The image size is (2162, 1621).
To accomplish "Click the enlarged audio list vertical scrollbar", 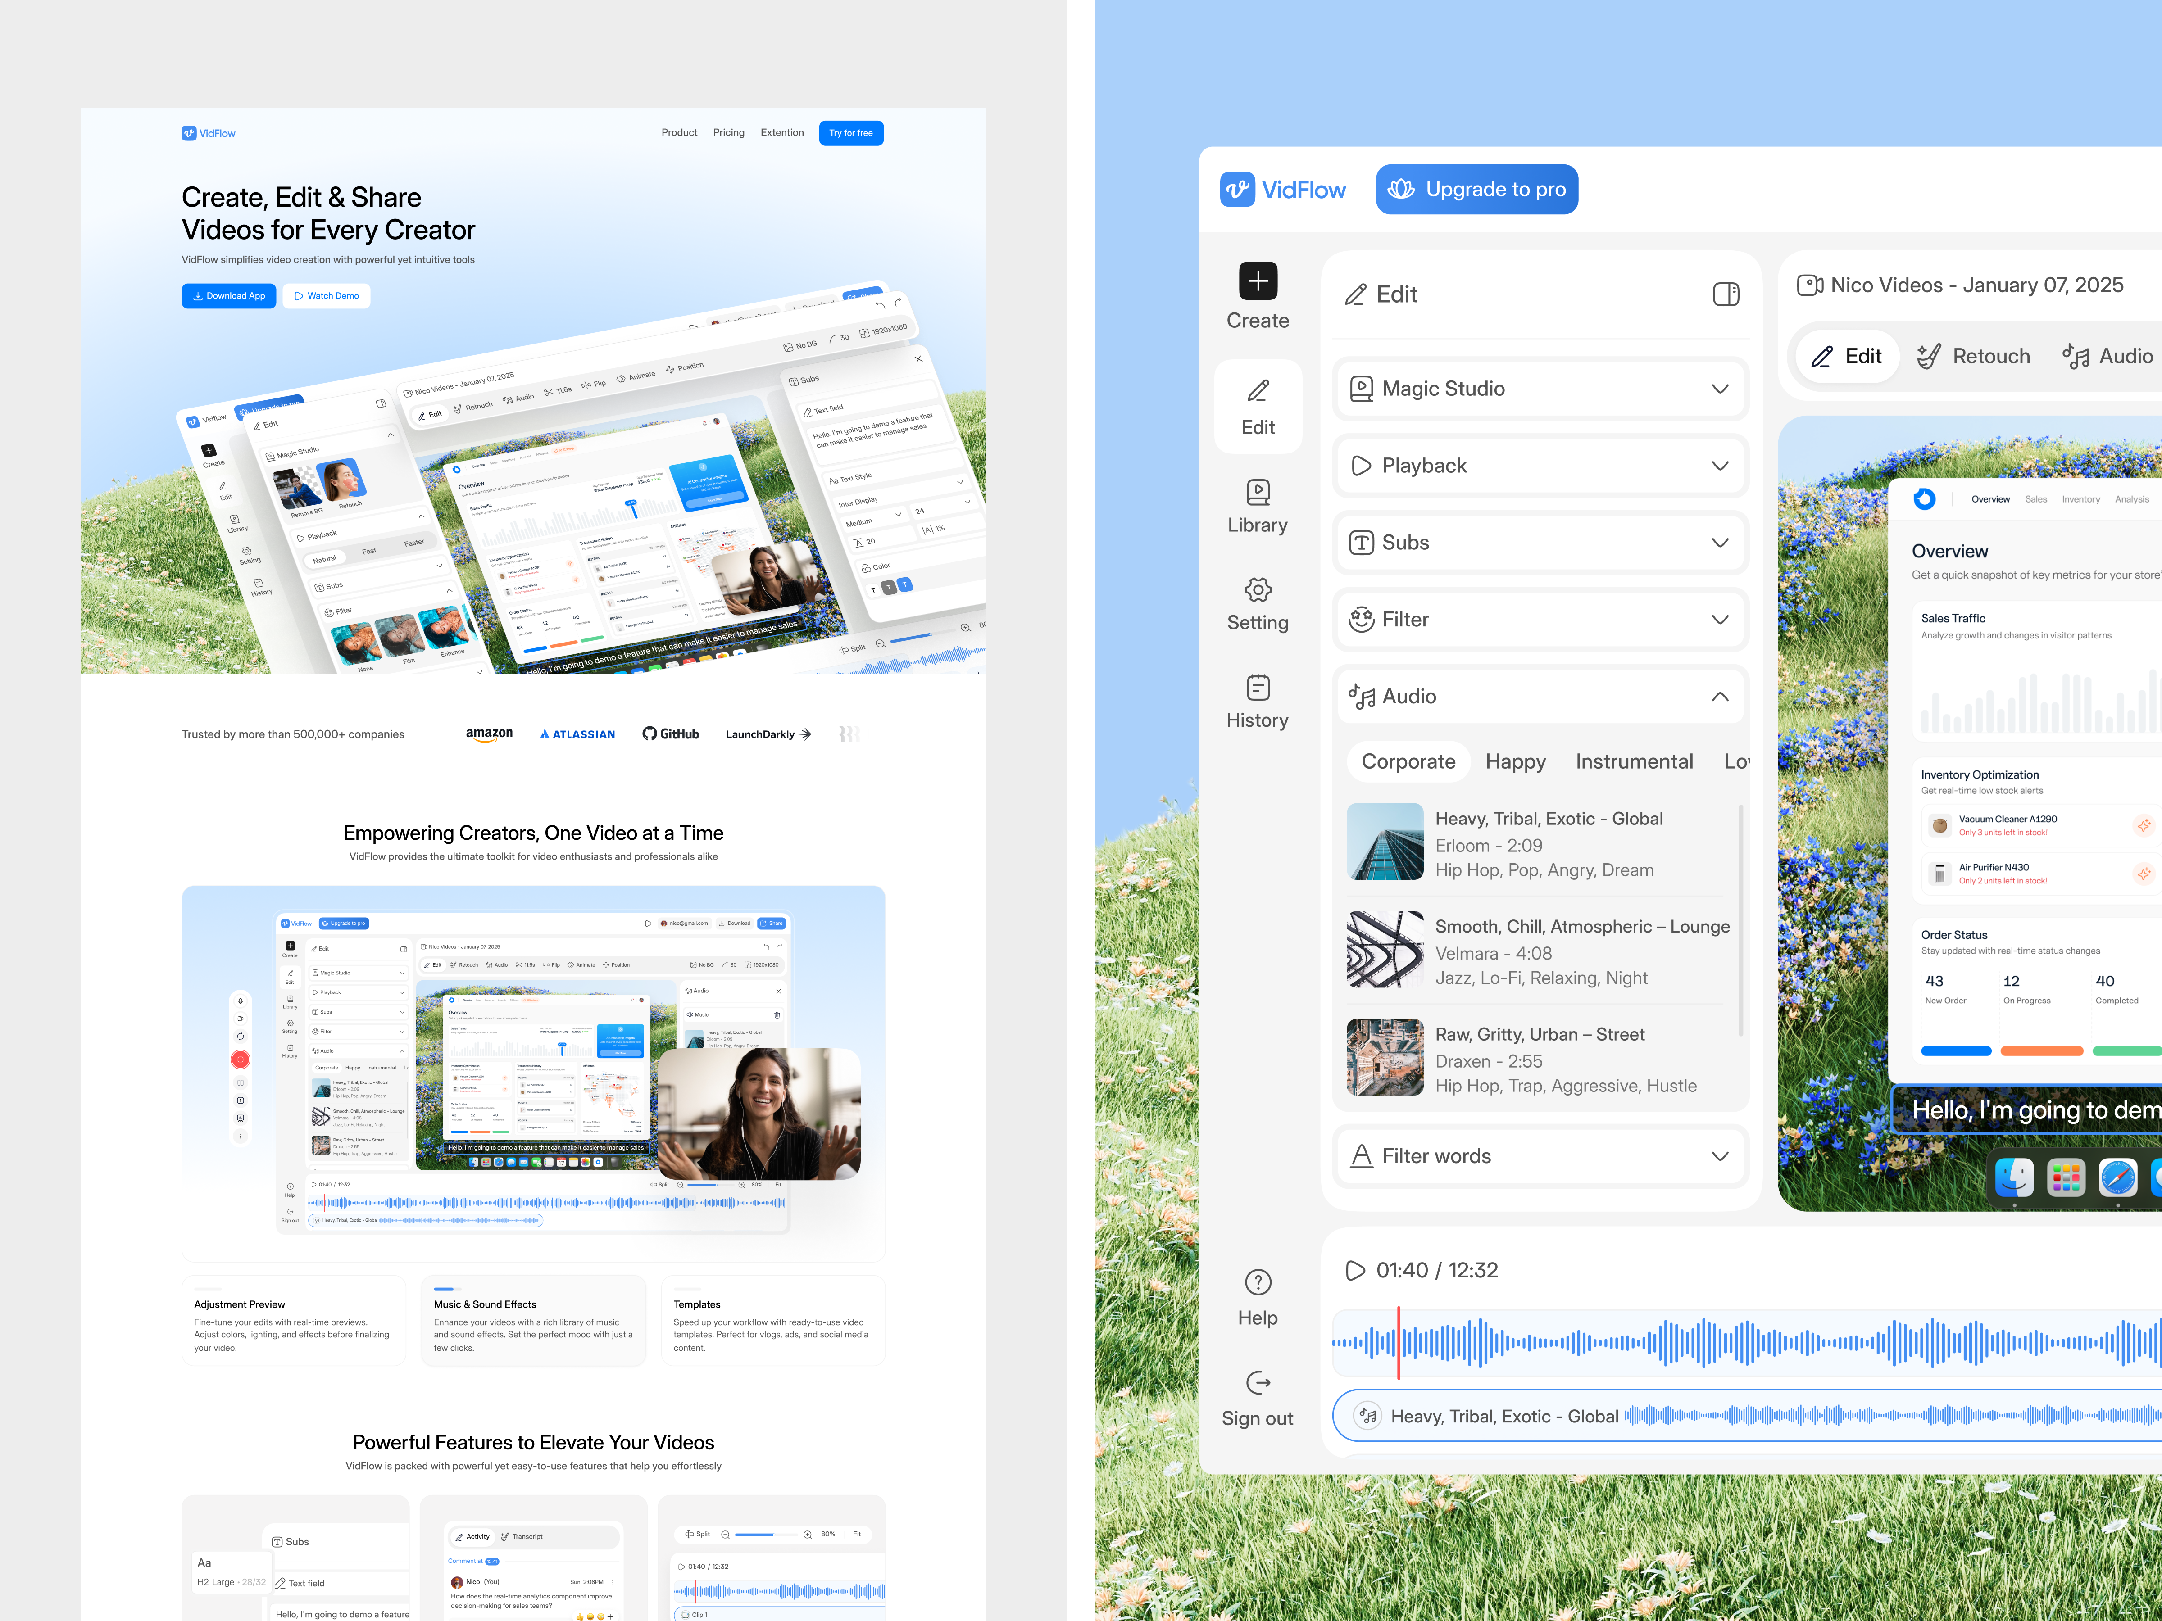I will click(1741, 920).
